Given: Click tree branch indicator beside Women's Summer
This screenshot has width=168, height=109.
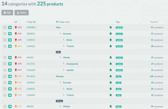Looking at the screenshot, I should (x=60, y=82).
